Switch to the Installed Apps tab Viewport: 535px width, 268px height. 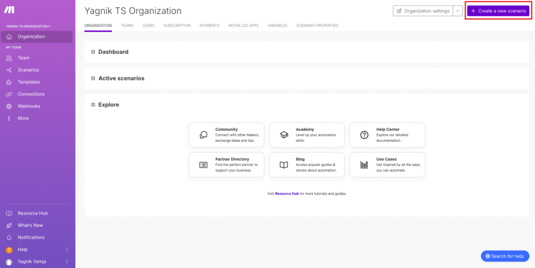tap(243, 26)
